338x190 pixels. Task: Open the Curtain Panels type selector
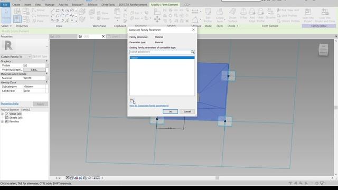(16, 56)
